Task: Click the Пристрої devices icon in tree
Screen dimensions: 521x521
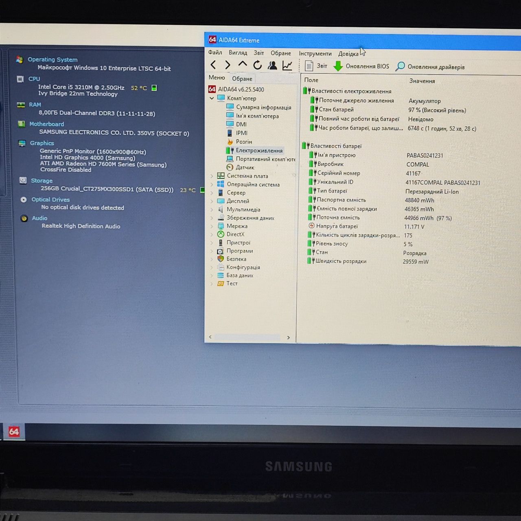Action: [220, 243]
